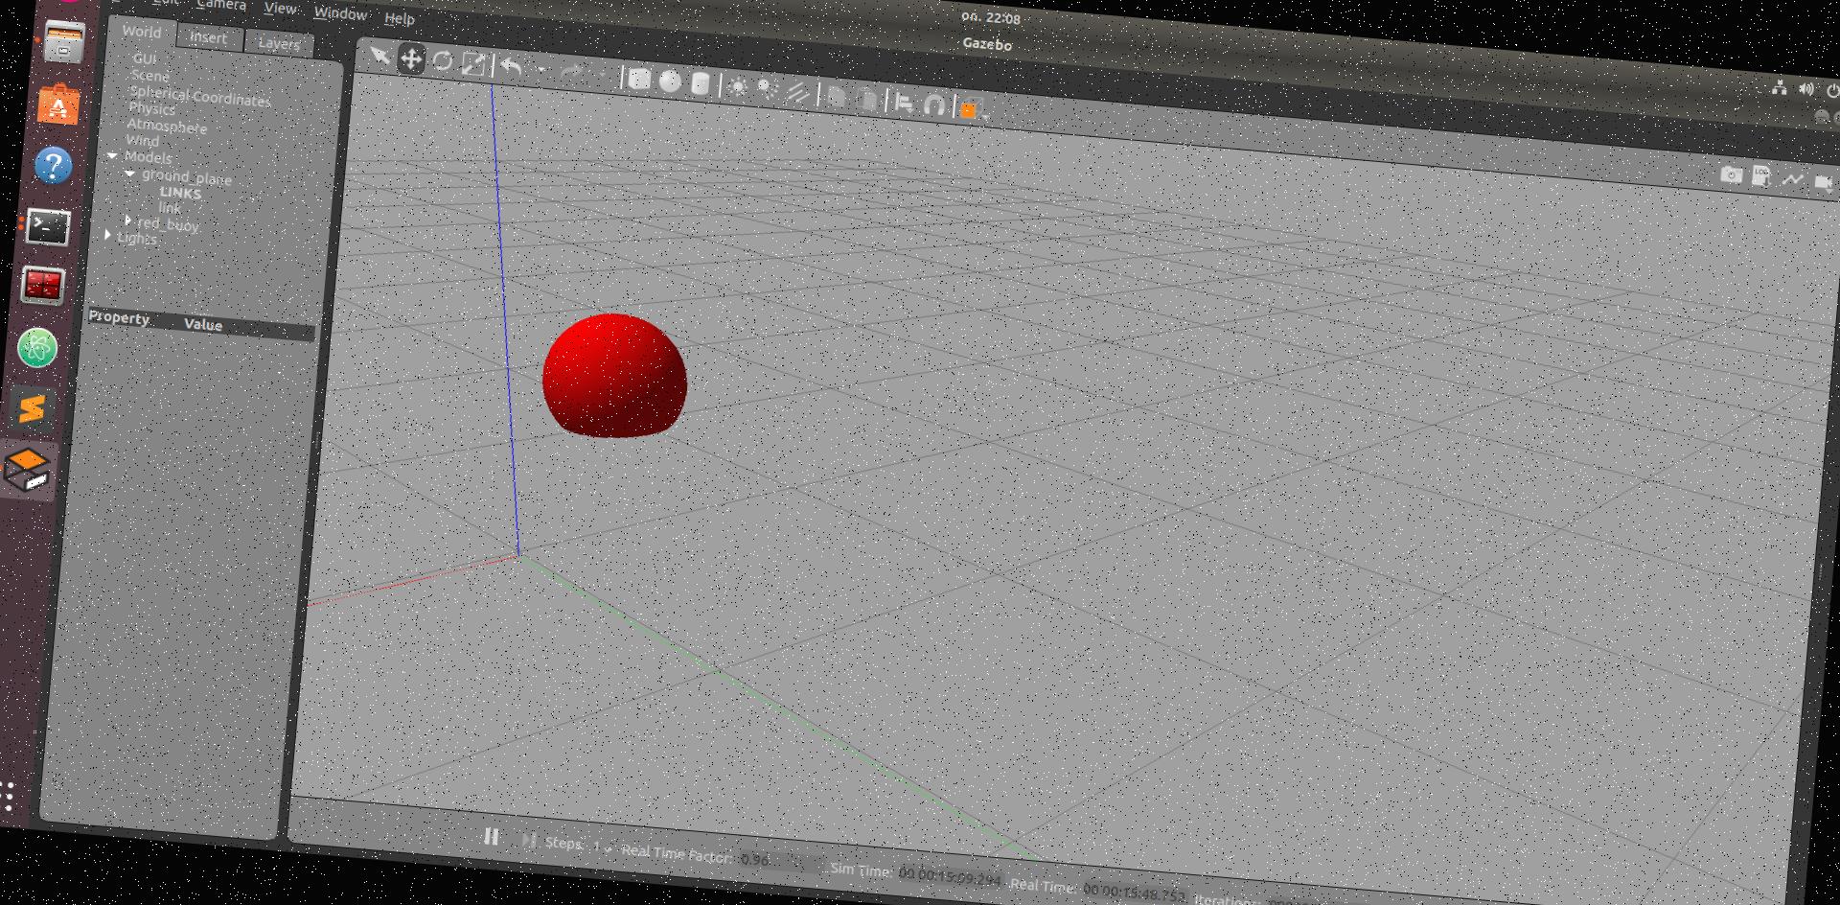Add a directional light
Screen dimensions: 1840x905
pyautogui.click(x=797, y=93)
